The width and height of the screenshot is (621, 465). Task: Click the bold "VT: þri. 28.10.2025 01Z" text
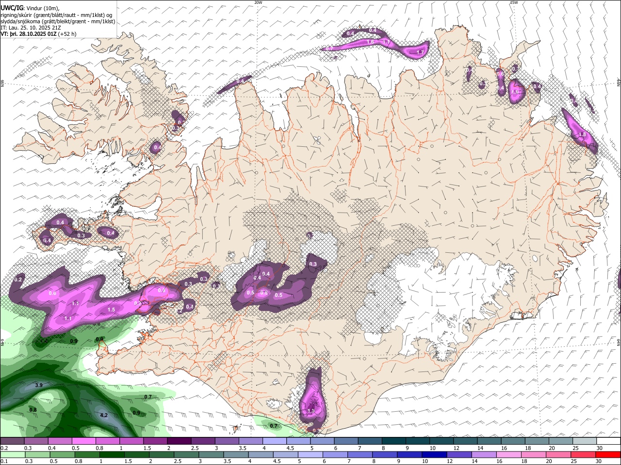pyautogui.click(x=29, y=34)
